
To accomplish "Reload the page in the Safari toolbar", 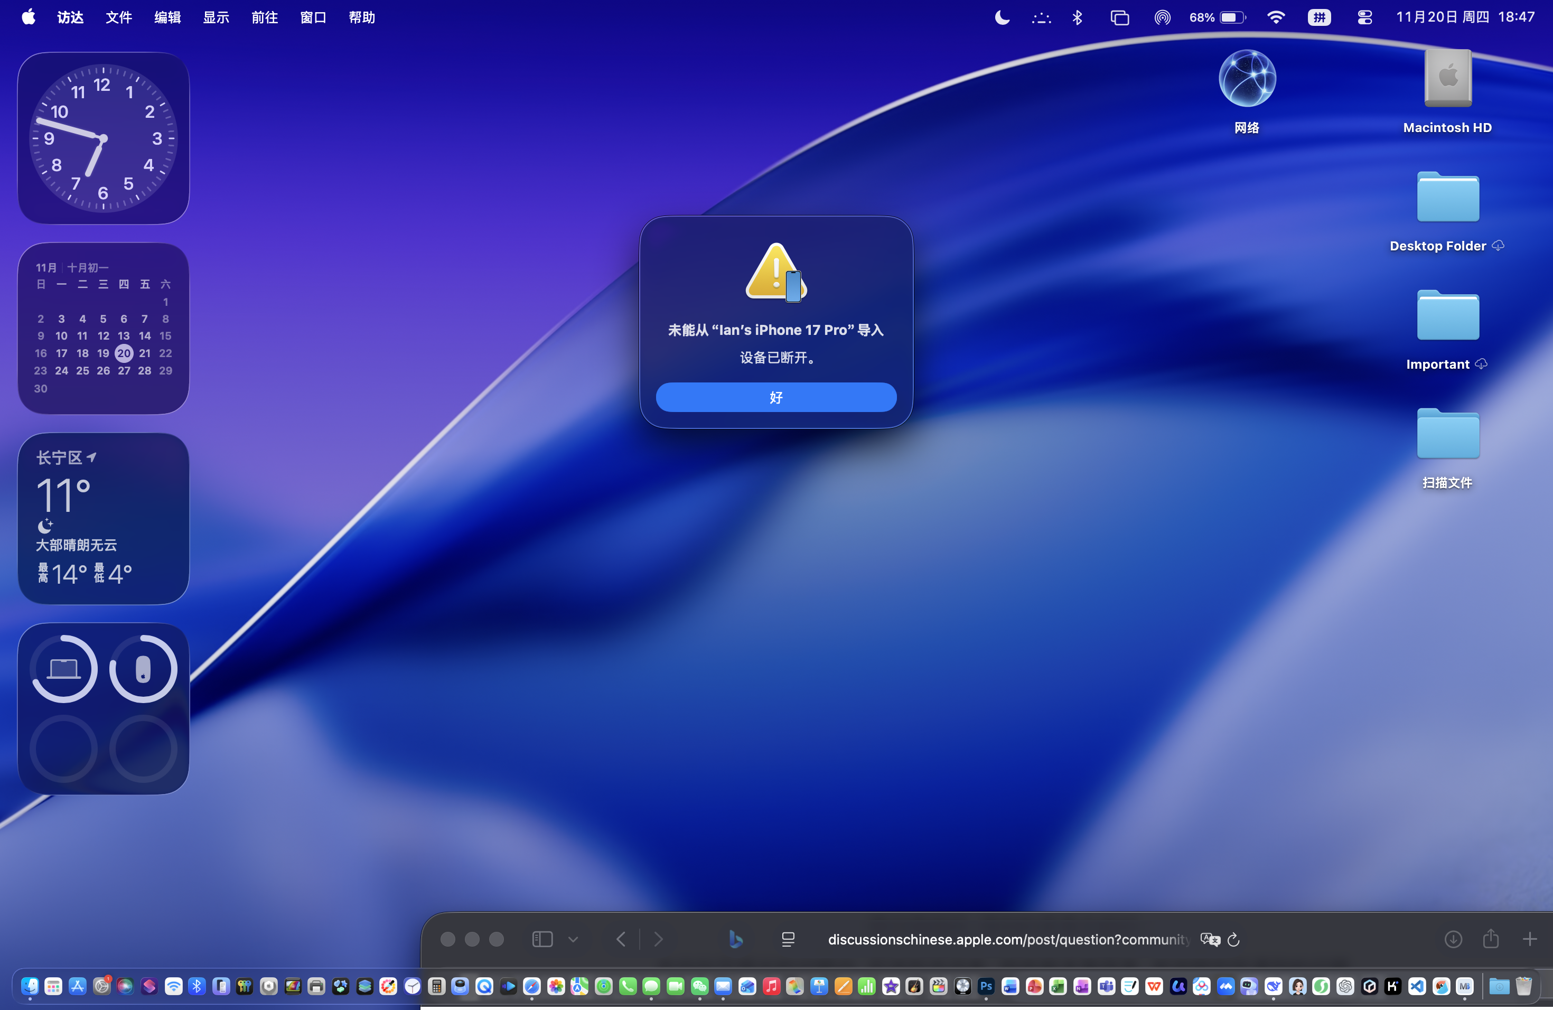I will click(x=1233, y=940).
